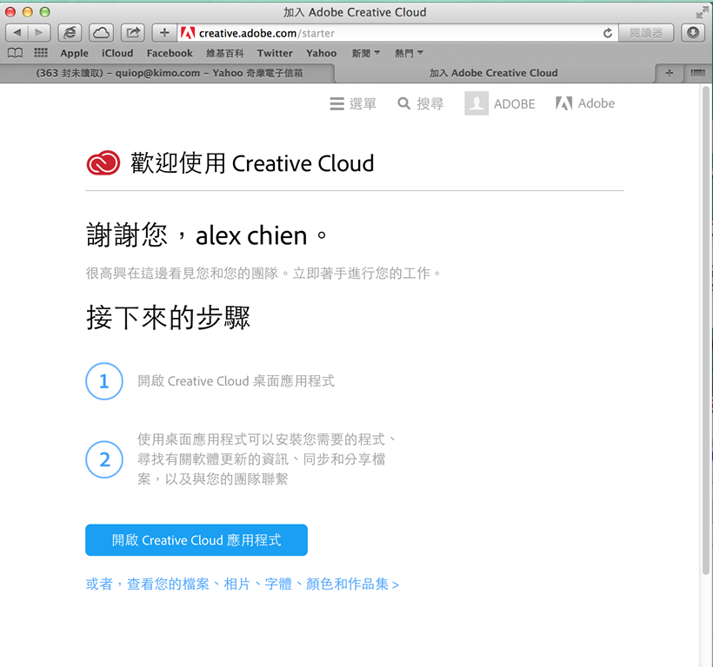713x667 pixels.
Task: Reload the page with refresh icon
Action: pyautogui.click(x=608, y=33)
